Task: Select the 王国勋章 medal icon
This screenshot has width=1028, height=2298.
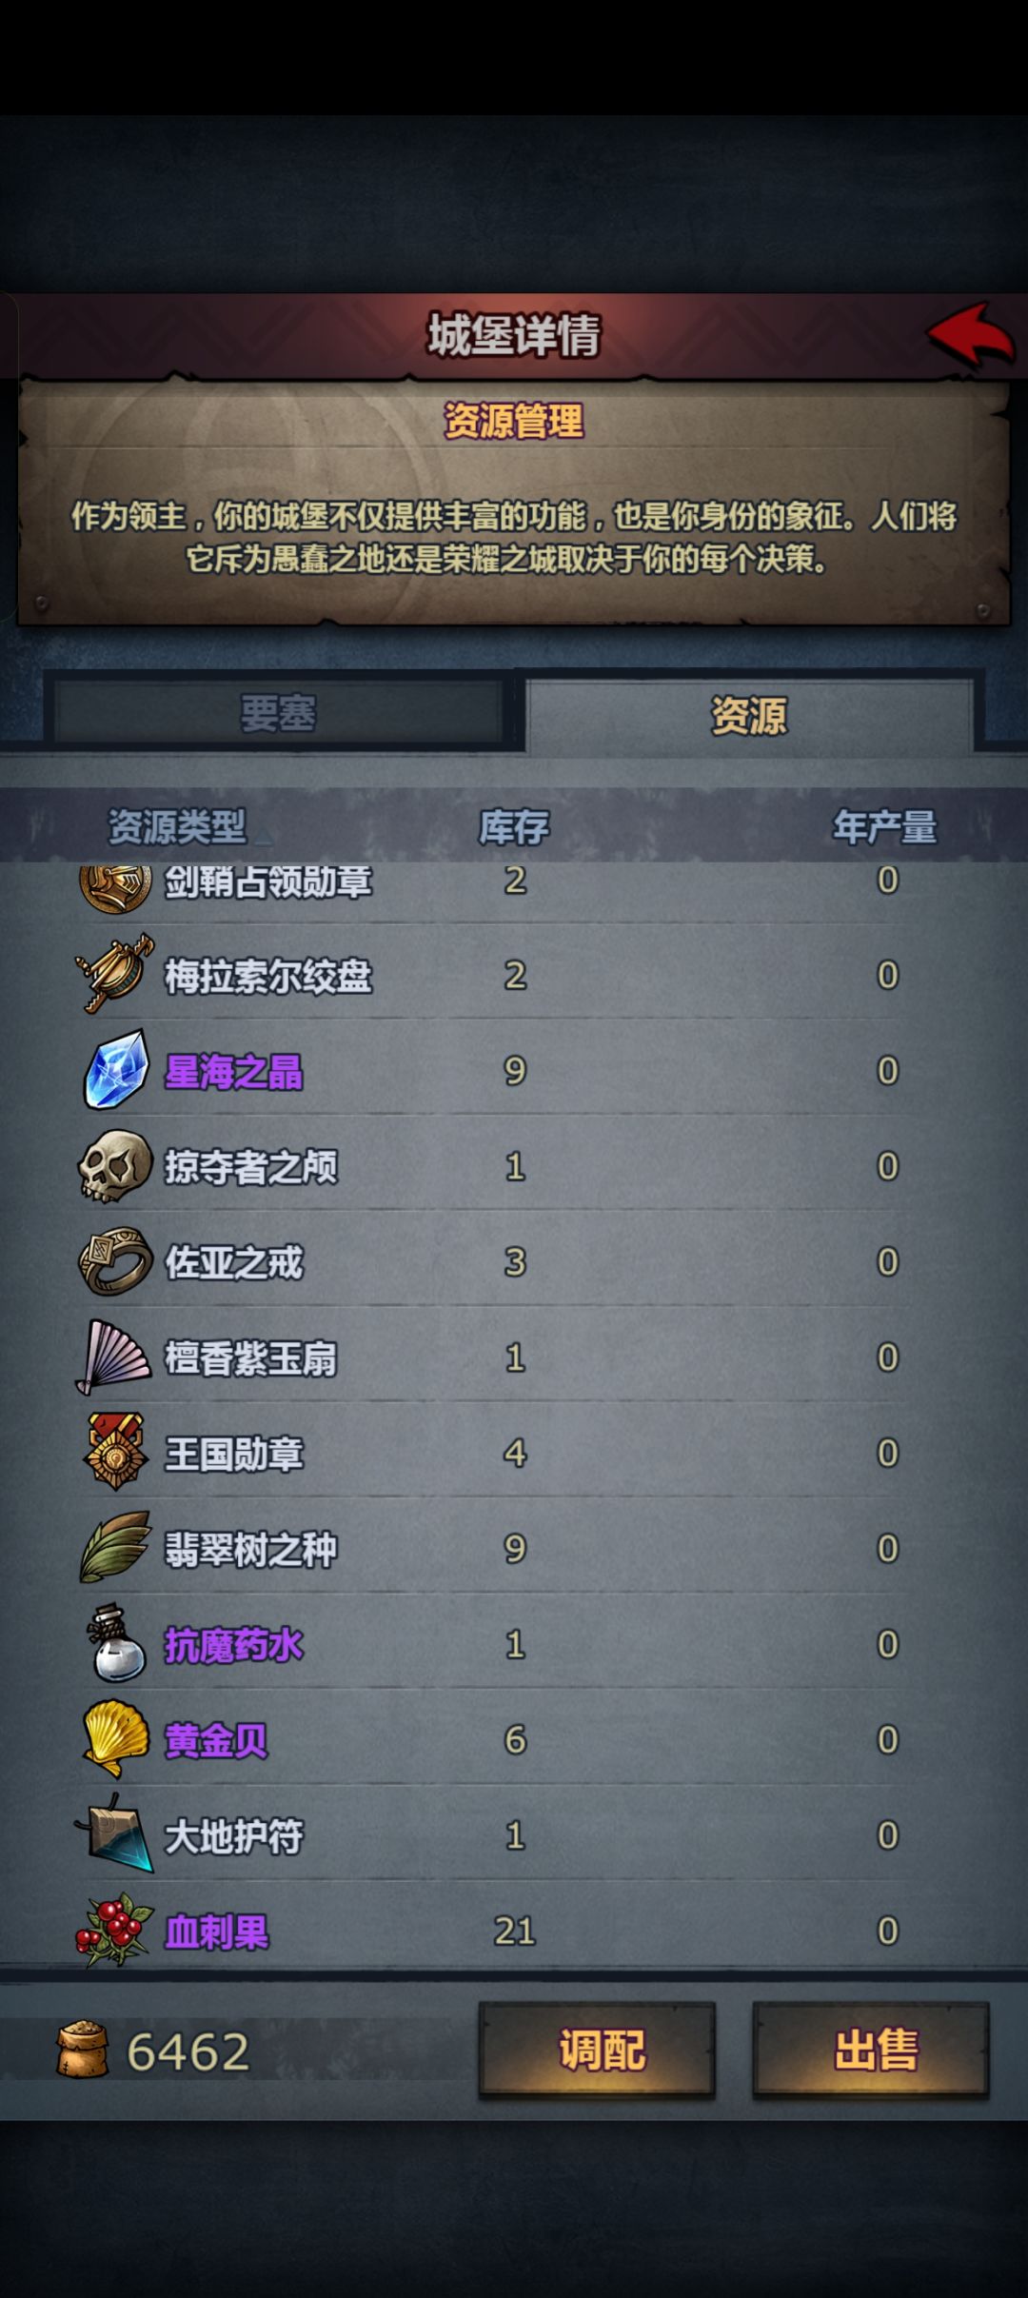Action: (x=115, y=1452)
